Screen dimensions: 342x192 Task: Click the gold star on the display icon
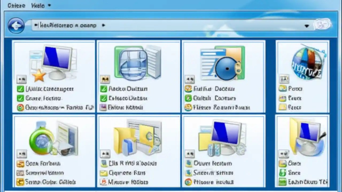[x=40, y=76]
